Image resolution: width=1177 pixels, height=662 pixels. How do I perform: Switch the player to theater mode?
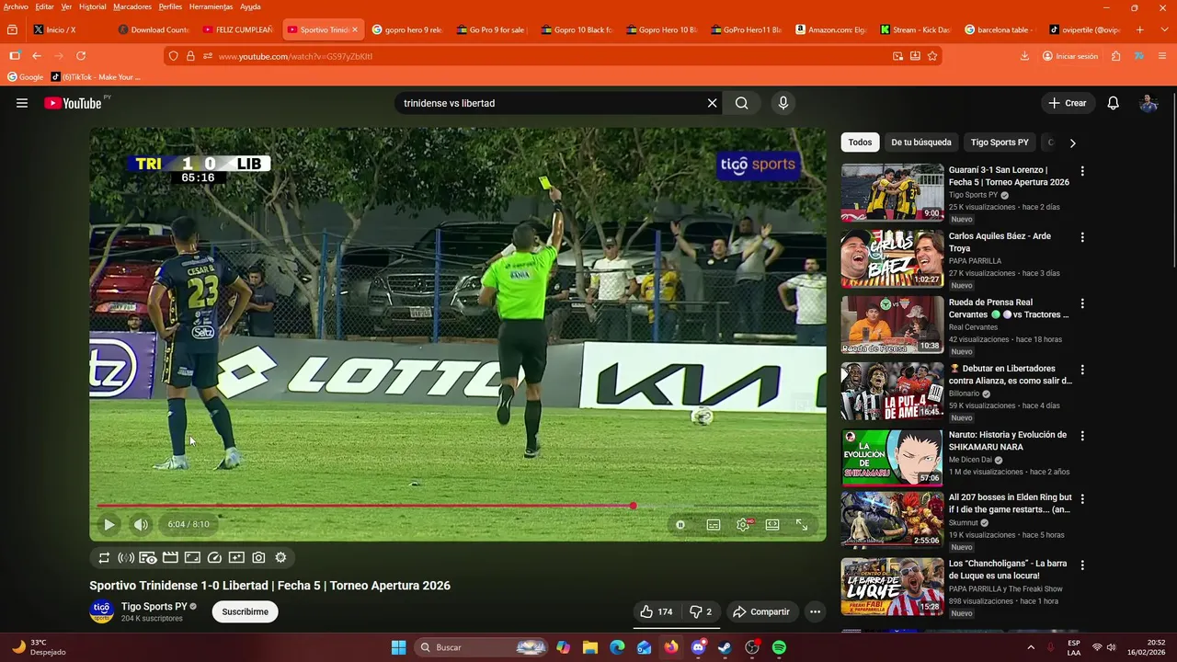click(772, 524)
